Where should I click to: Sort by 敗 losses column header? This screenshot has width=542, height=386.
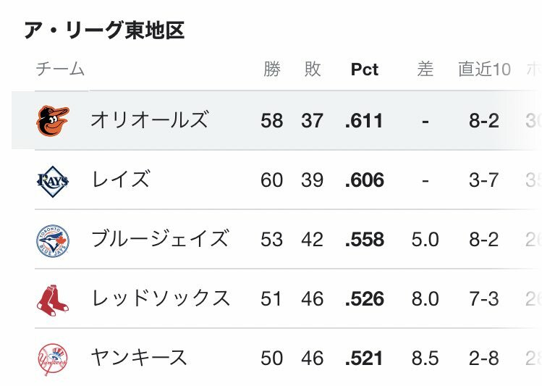coord(313,69)
